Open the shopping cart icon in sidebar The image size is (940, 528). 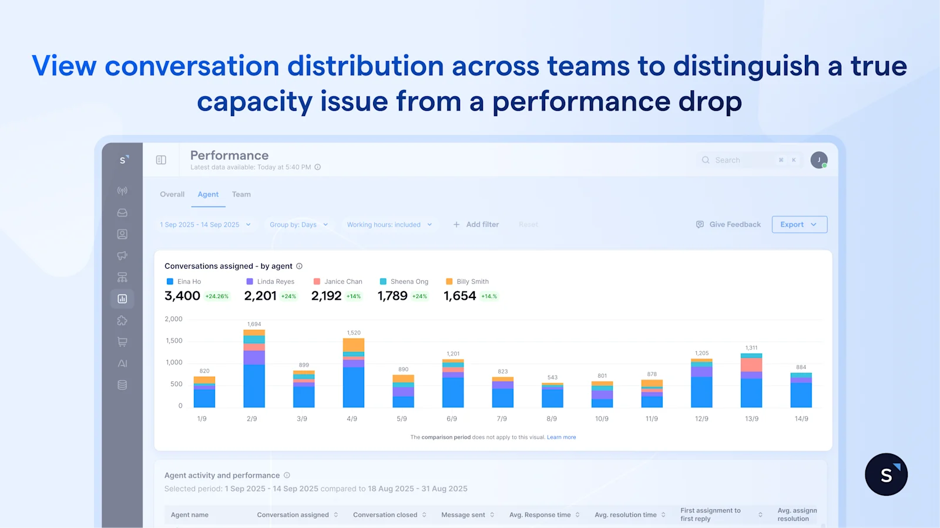(122, 341)
